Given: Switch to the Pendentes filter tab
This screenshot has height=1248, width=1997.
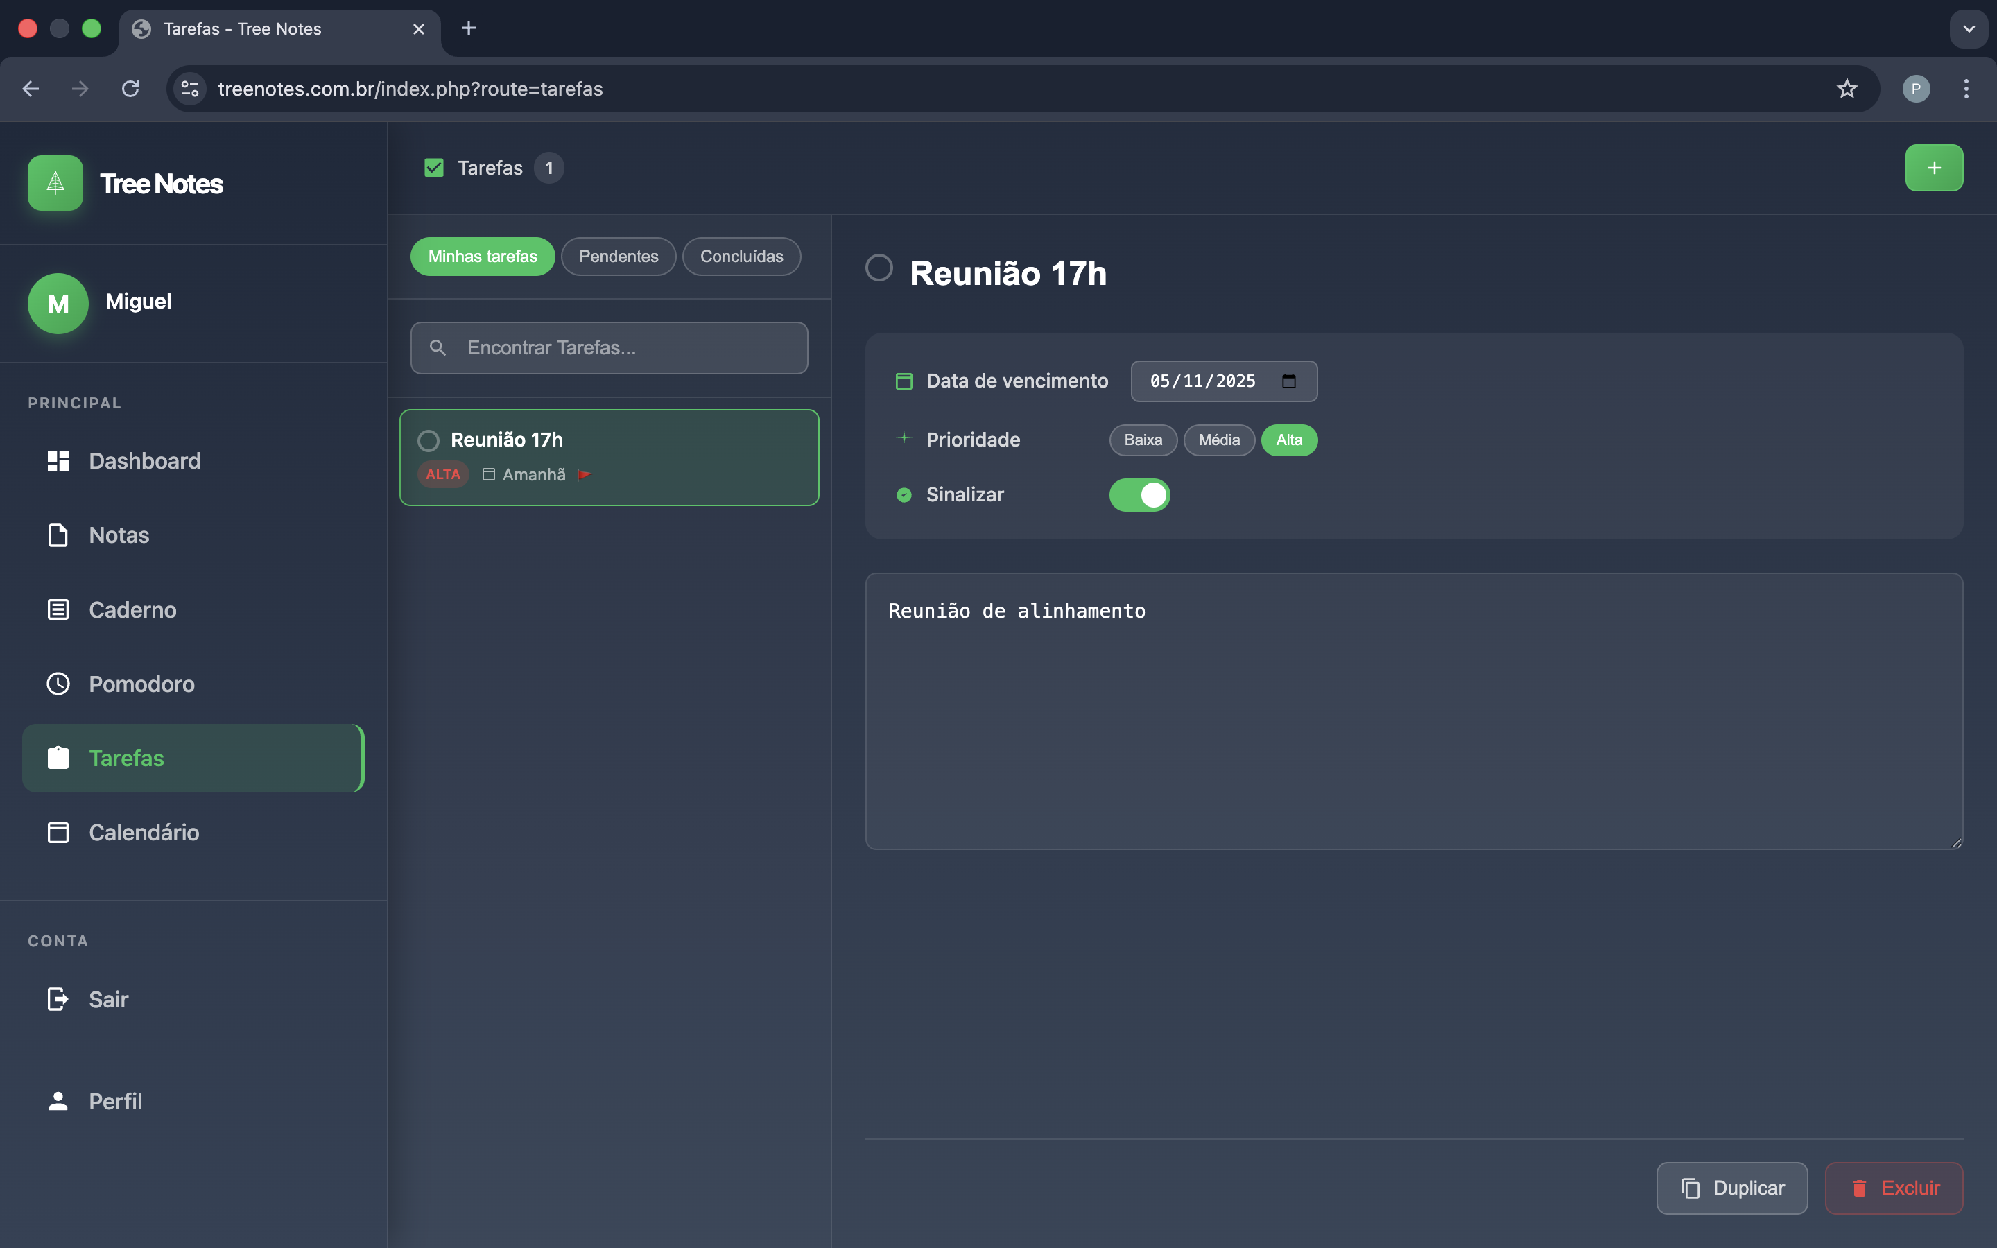Looking at the screenshot, I should coord(617,256).
